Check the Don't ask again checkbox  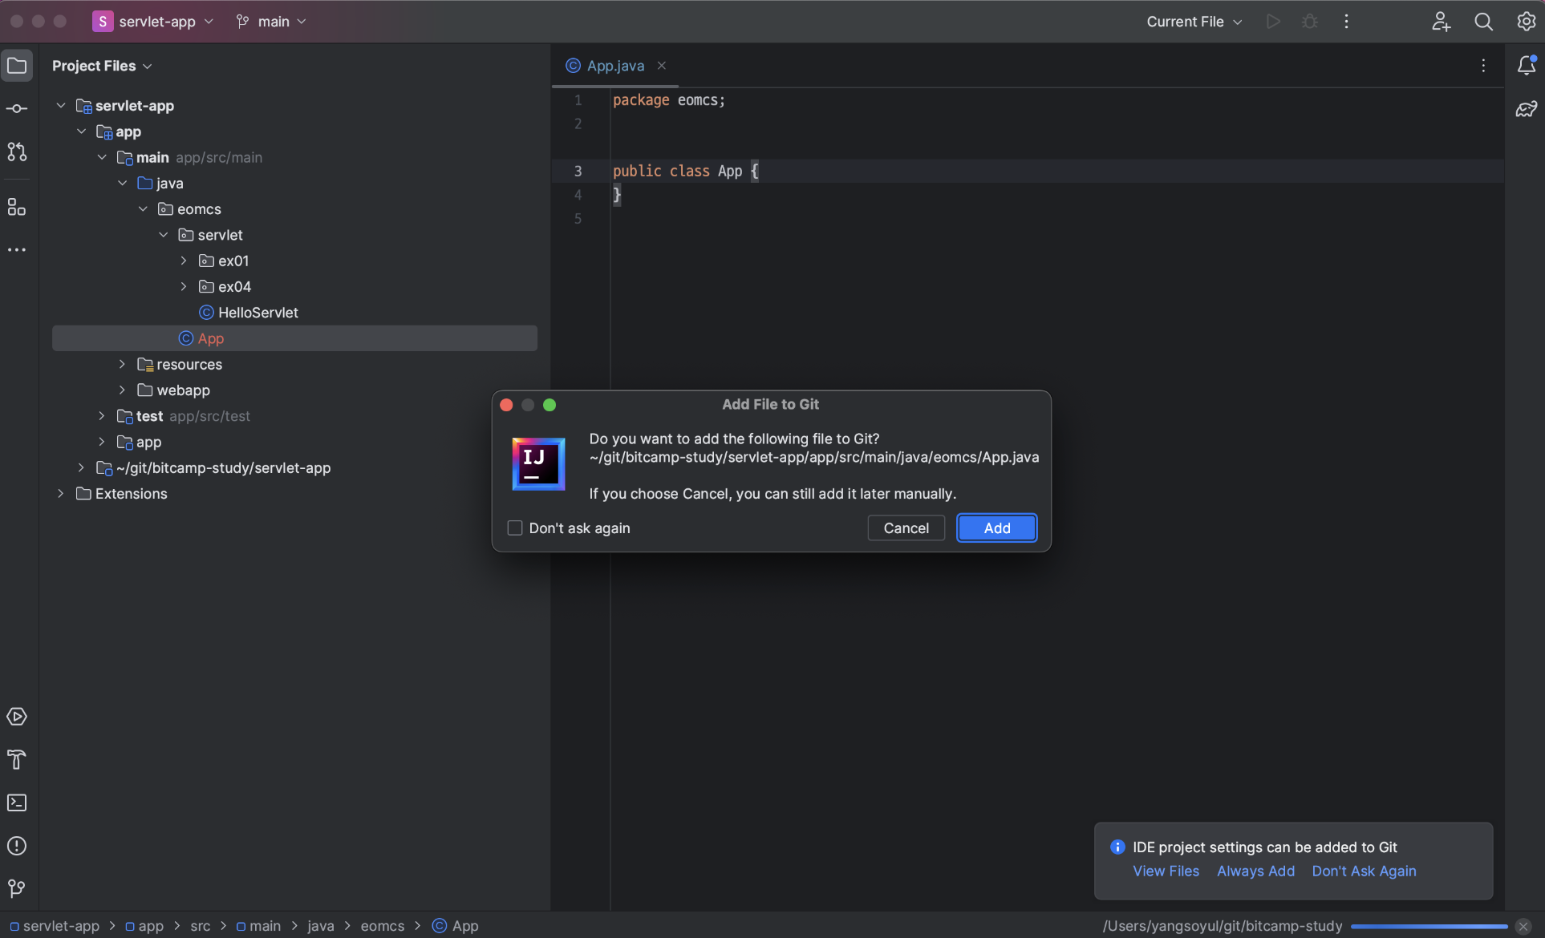(x=515, y=528)
